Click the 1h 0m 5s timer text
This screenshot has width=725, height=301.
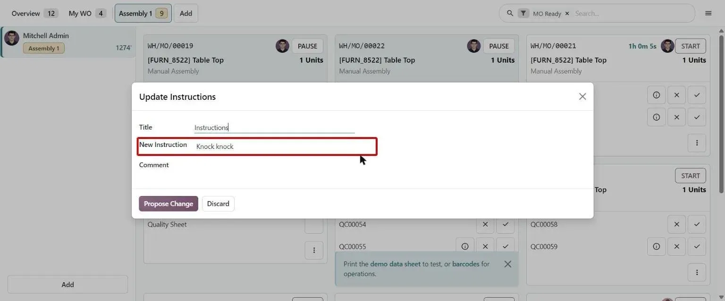(x=642, y=46)
